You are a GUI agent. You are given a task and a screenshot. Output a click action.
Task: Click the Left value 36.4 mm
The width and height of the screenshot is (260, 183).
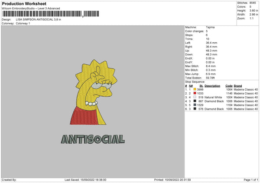211,43
